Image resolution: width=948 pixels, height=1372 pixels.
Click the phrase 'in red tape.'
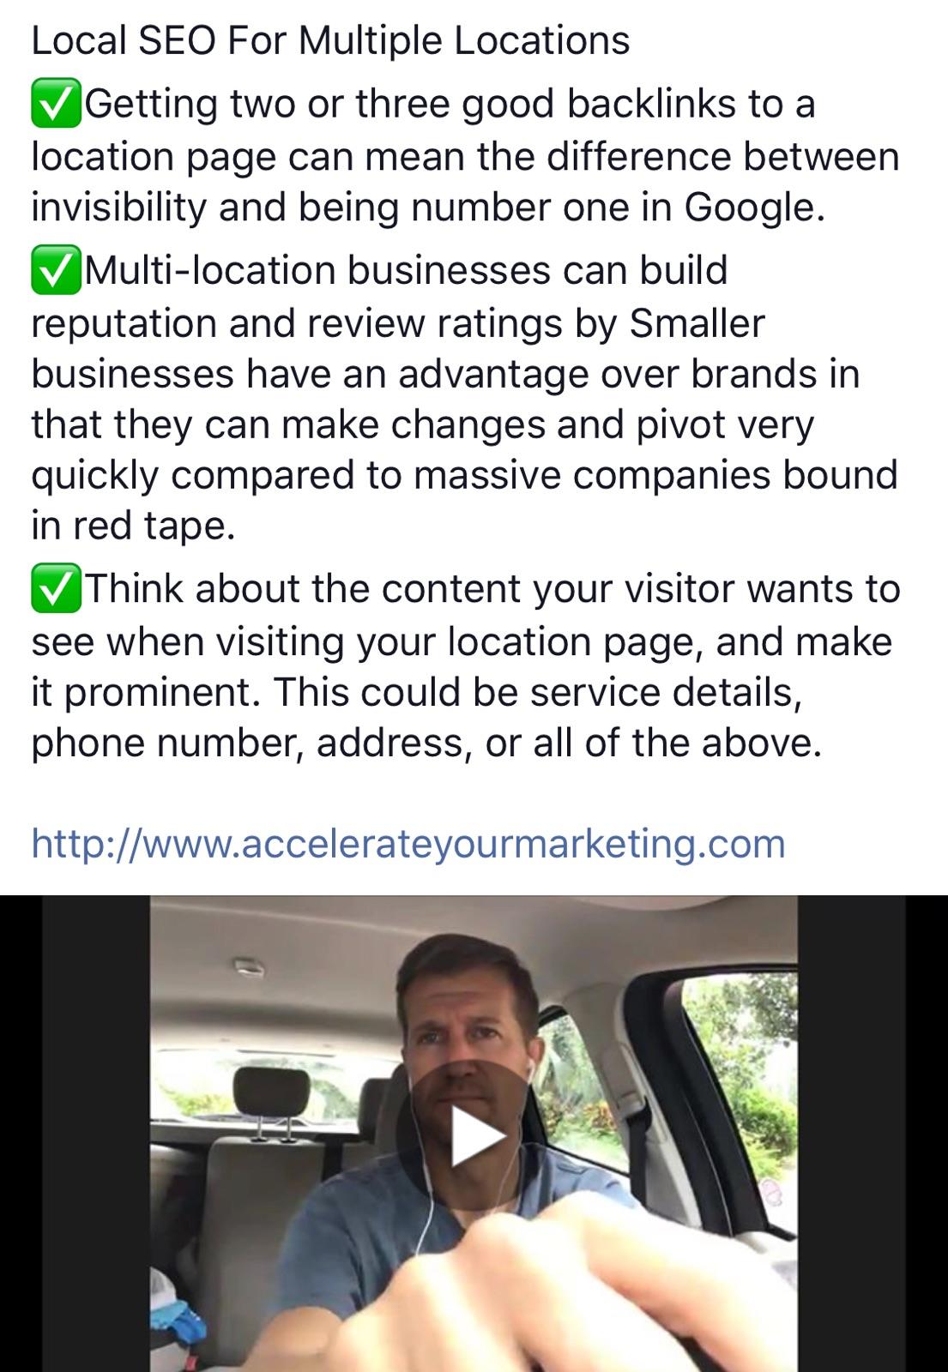(x=133, y=527)
